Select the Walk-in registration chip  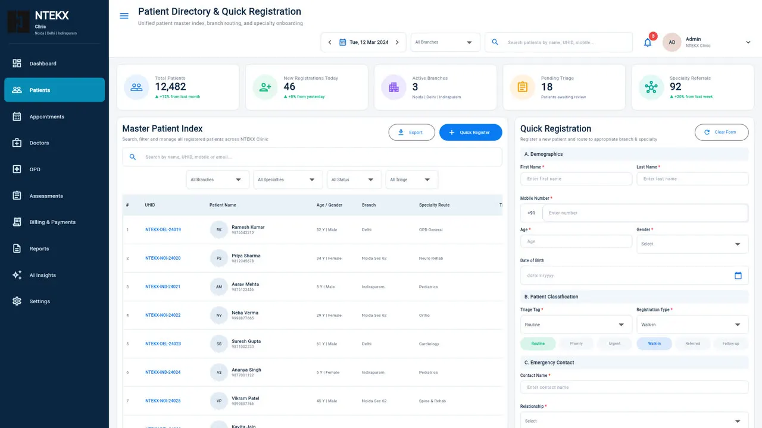[x=654, y=344]
